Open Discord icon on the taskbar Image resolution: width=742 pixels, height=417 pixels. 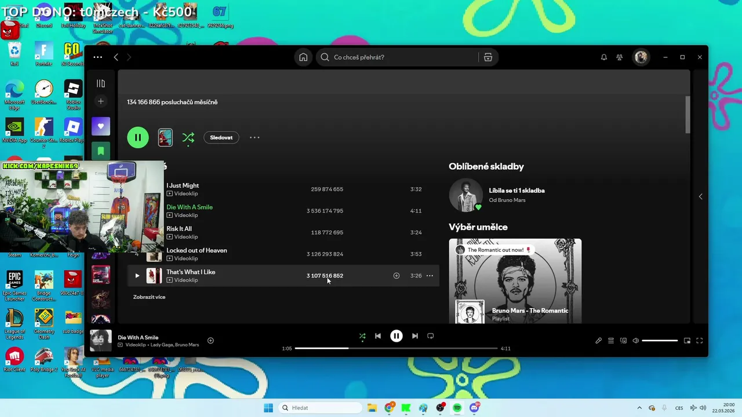pyautogui.click(x=475, y=408)
